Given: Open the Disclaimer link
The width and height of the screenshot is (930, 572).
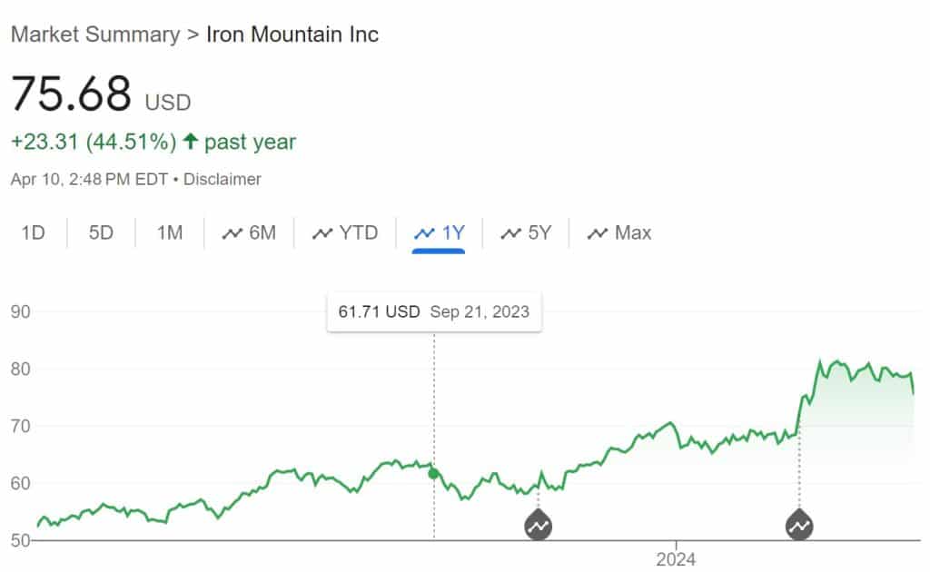Looking at the screenshot, I should pos(223,179).
